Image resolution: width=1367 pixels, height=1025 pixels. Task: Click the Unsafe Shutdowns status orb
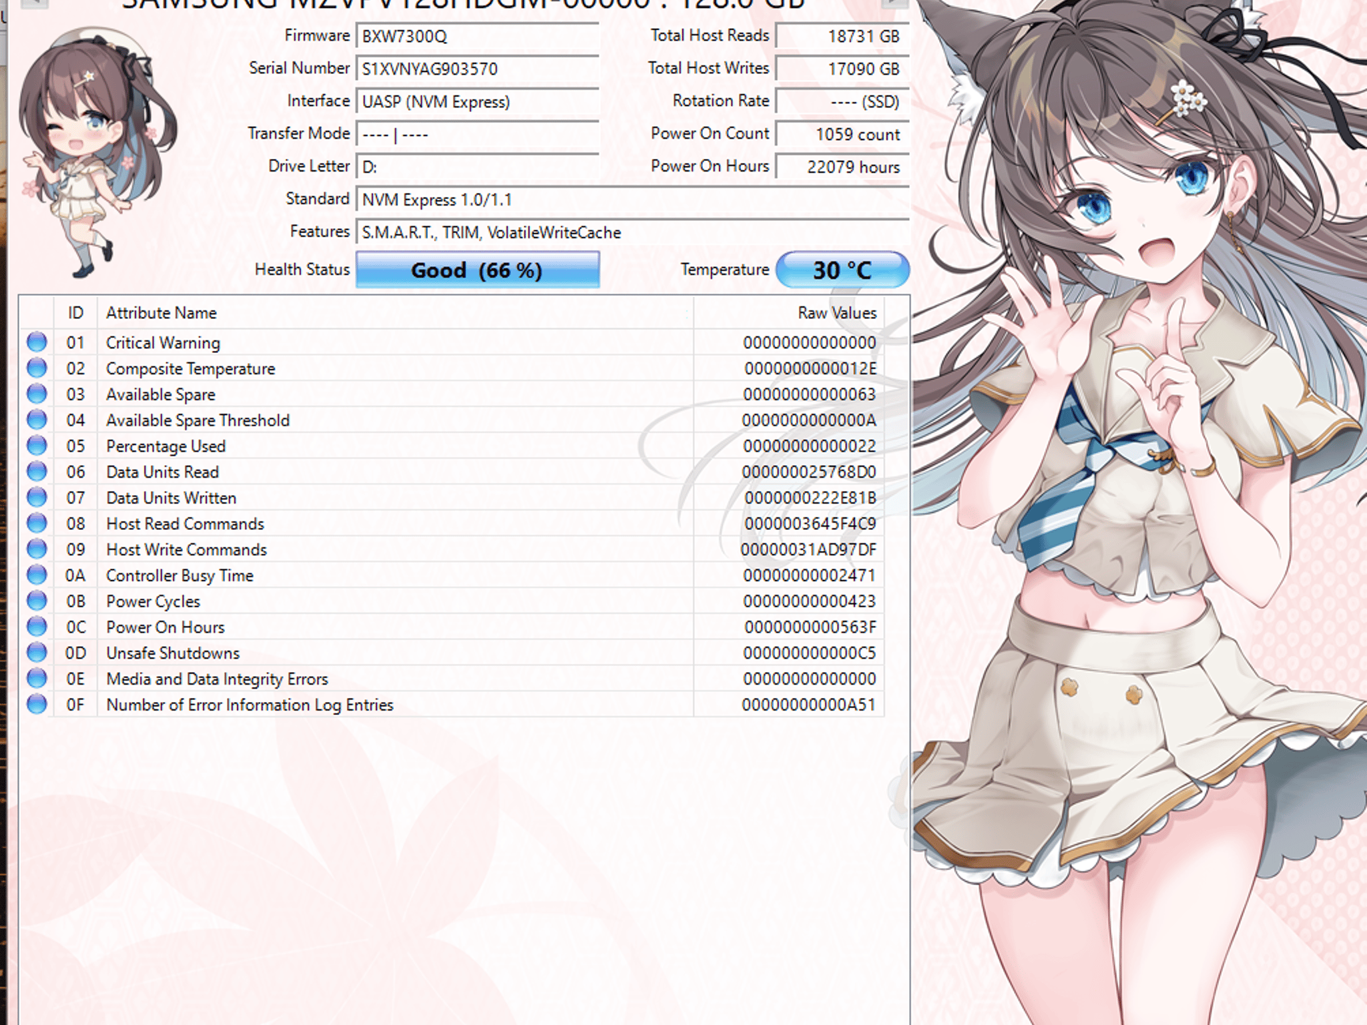tap(37, 653)
